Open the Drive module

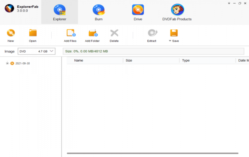138,12
